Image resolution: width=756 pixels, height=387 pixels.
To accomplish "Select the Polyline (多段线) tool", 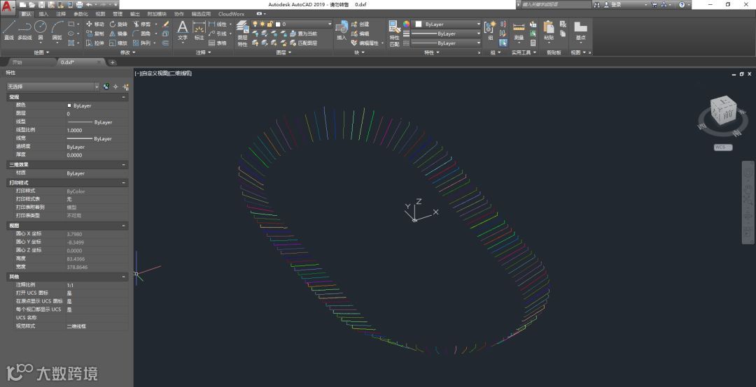I will 24,30.
